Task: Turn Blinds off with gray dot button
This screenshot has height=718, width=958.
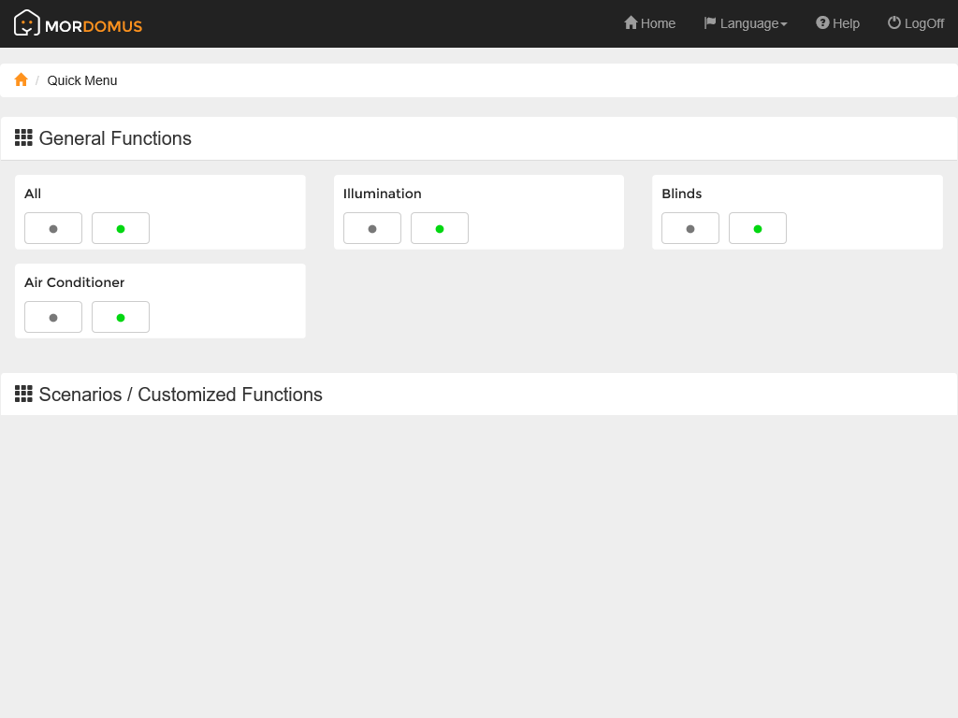Action: tap(690, 228)
